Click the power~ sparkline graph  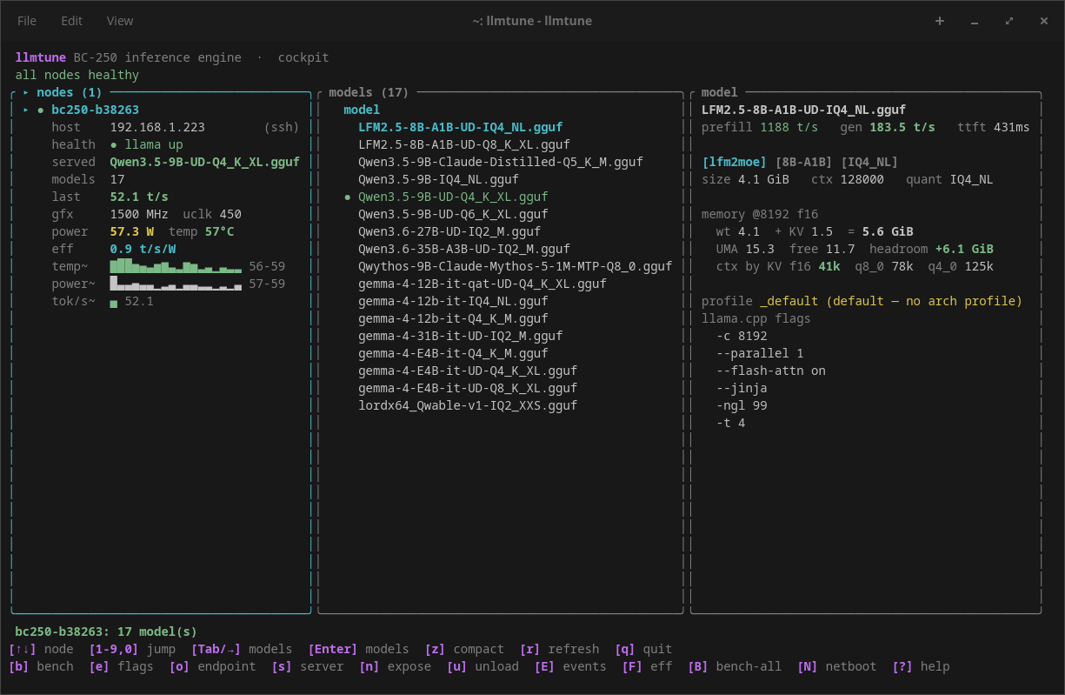click(x=176, y=284)
